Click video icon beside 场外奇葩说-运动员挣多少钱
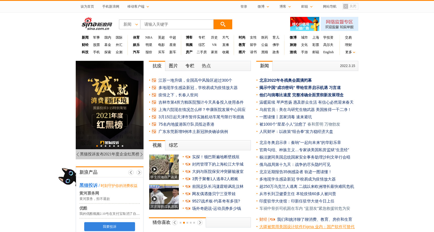 coord(188,208)
